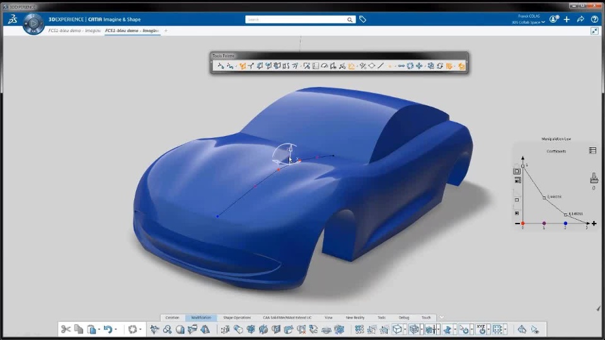
Task: Open the CAA Solid MechMod Extend UC tab
Action: point(287,317)
